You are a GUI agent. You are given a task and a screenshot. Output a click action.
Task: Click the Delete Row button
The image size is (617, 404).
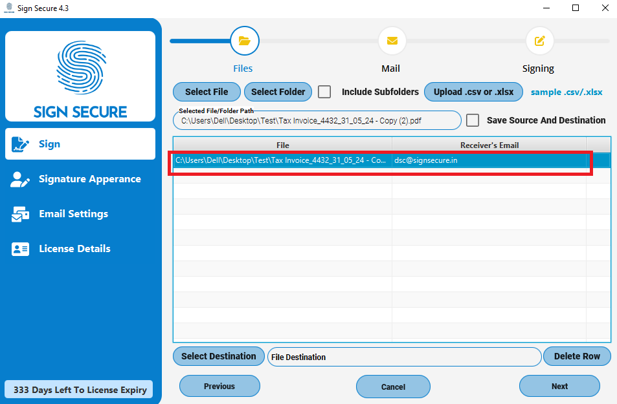tap(577, 356)
